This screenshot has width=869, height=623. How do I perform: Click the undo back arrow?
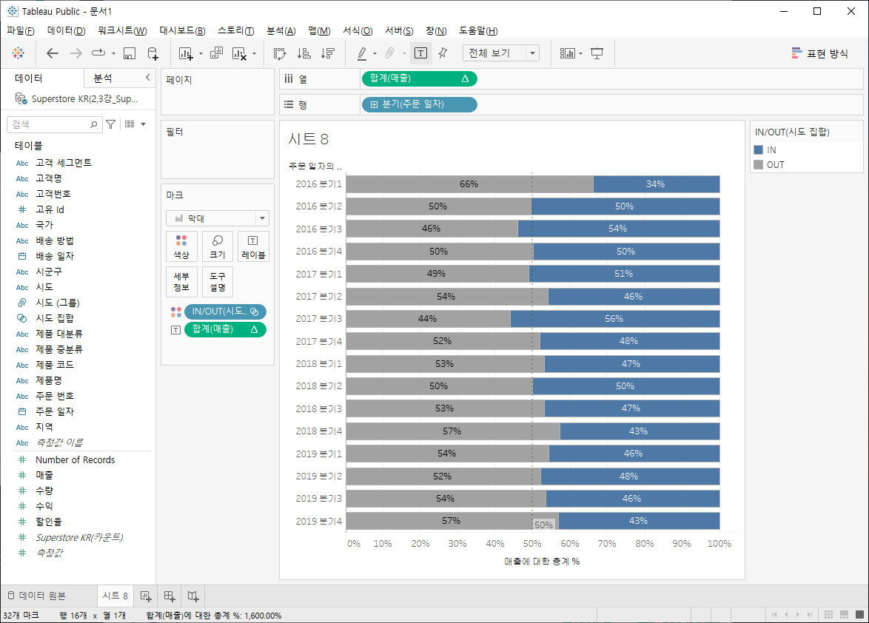tap(52, 53)
